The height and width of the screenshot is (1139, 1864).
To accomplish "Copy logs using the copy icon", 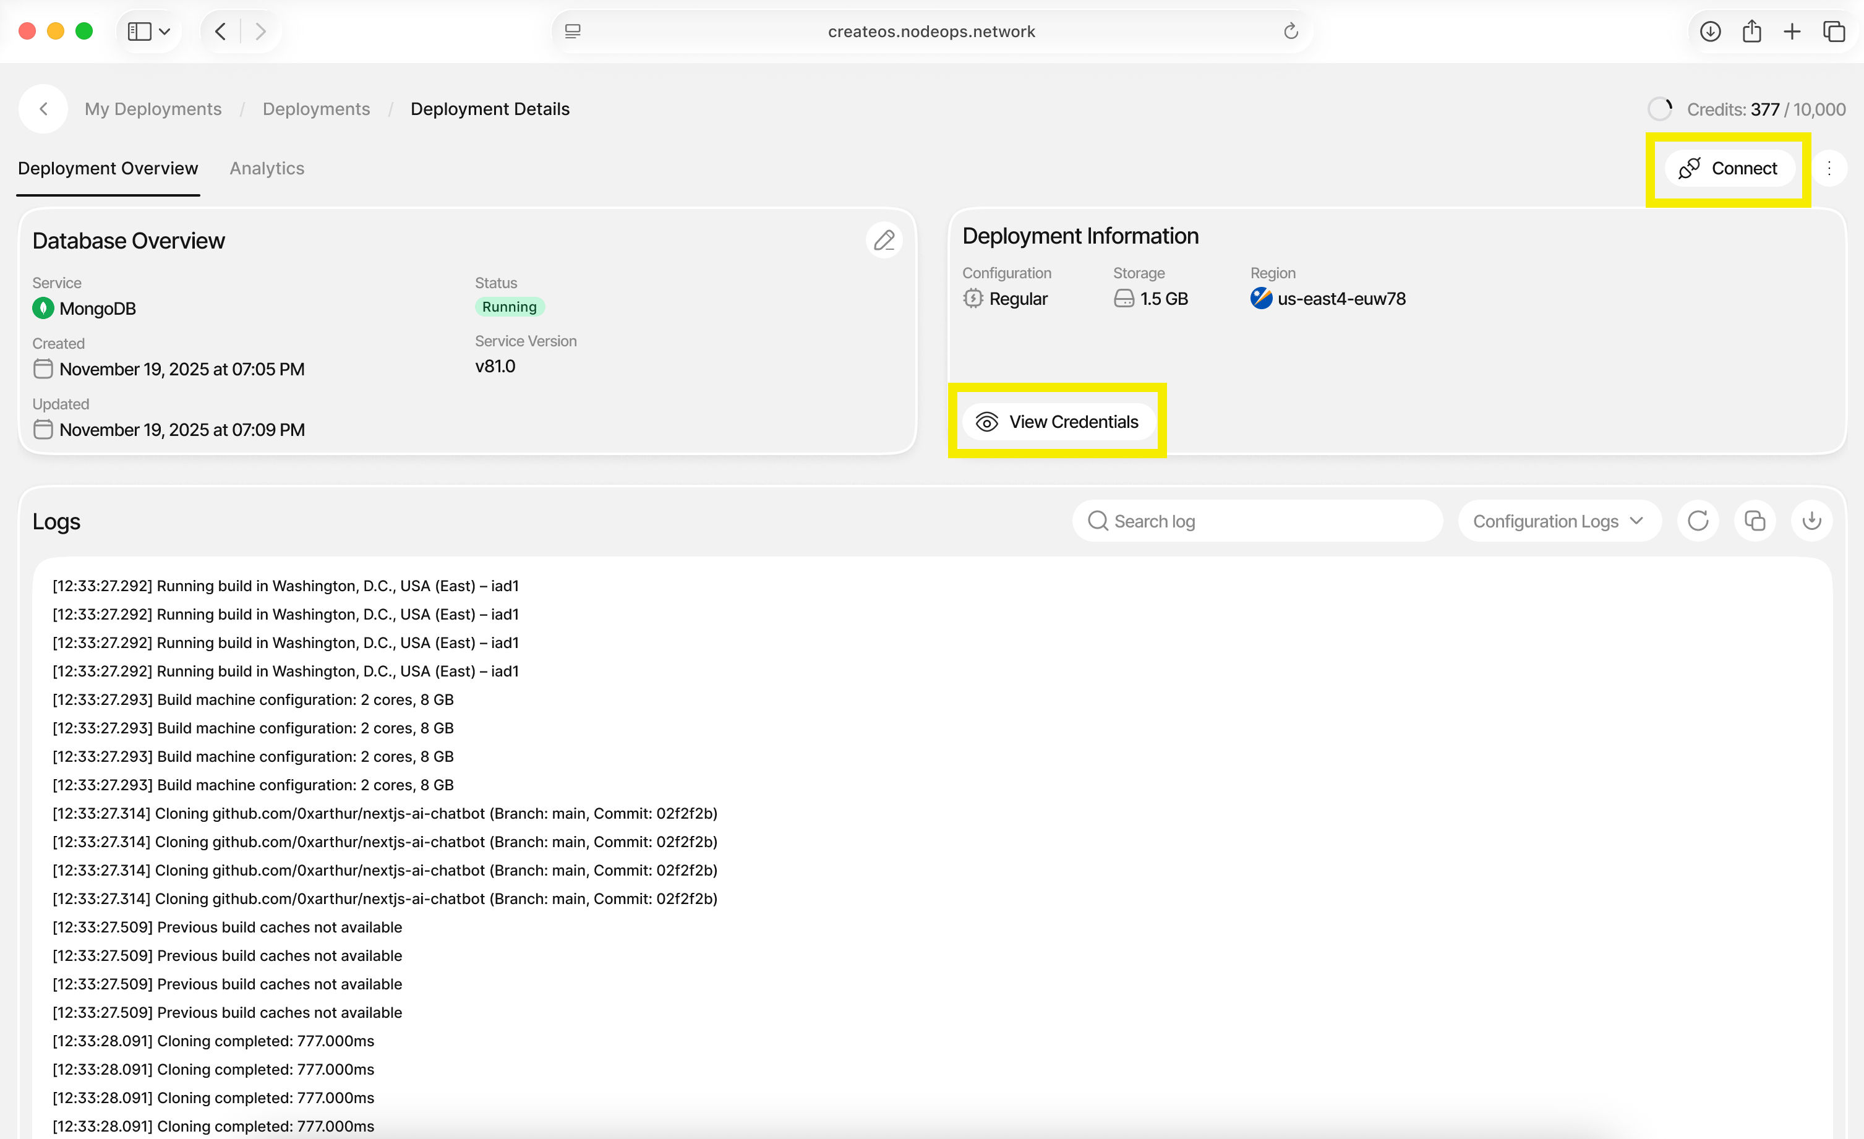I will pos(1755,521).
